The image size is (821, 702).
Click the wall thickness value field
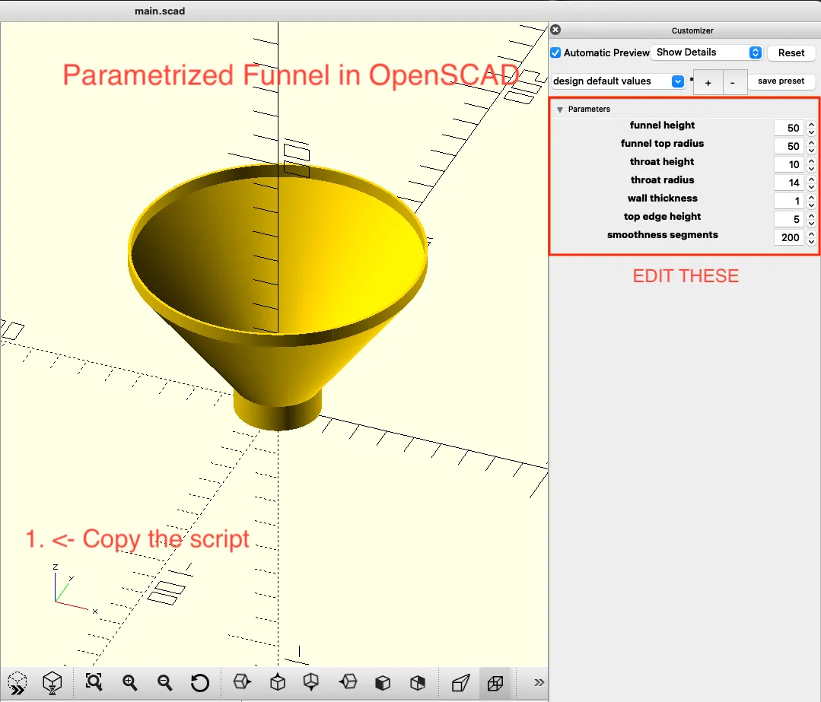788,201
